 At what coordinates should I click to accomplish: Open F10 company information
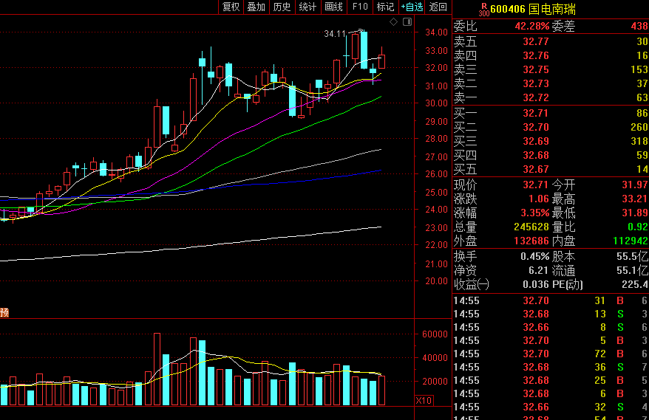tap(360, 7)
